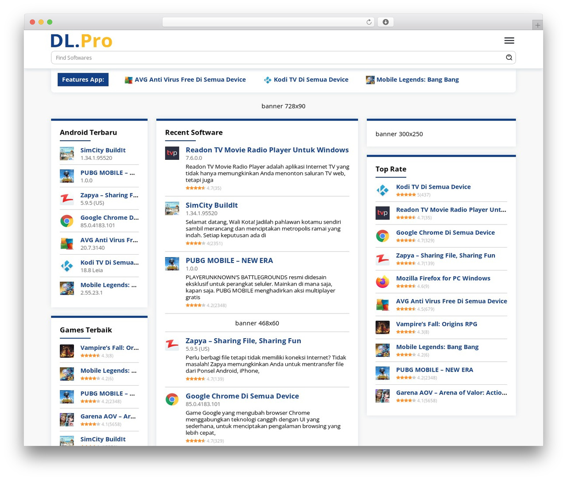
Task: Open Kodi TV Di Semua... in Android Terbaru
Action: click(x=109, y=263)
